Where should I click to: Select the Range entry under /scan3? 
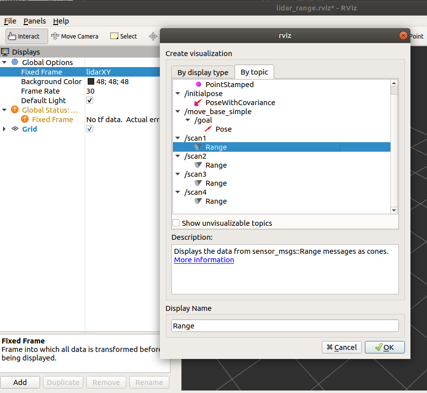point(216,183)
